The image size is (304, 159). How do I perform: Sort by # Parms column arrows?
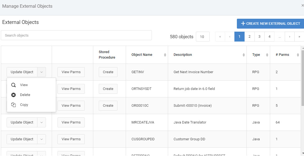298,55
